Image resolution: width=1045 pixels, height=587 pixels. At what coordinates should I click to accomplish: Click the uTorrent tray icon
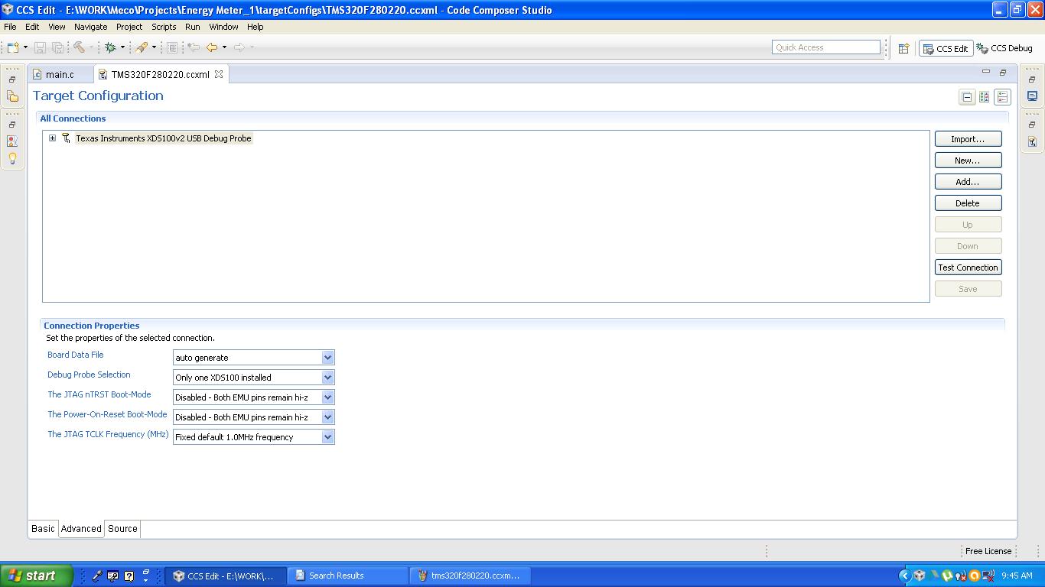(x=947, y=576)
